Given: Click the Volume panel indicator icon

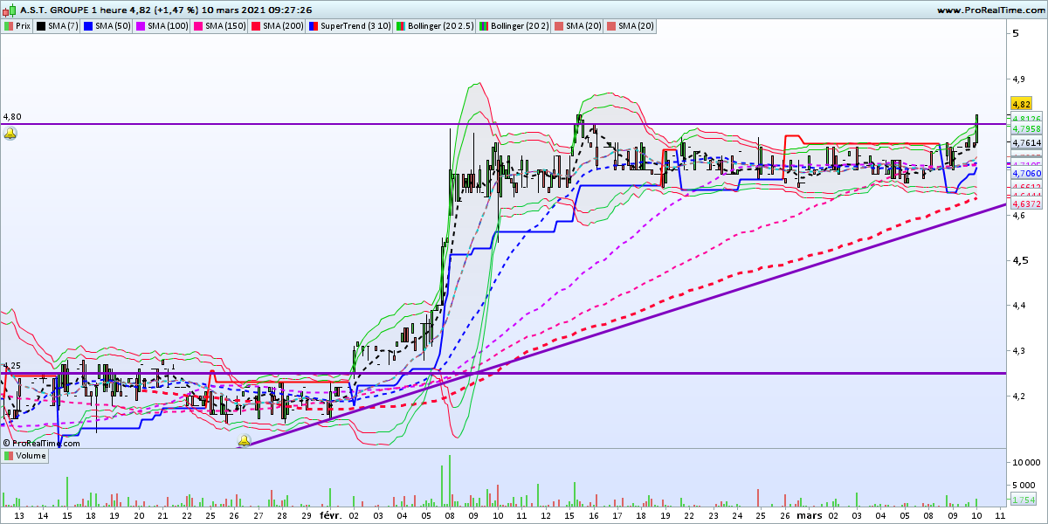Looking at the screenshot, I should click(8, 456).
